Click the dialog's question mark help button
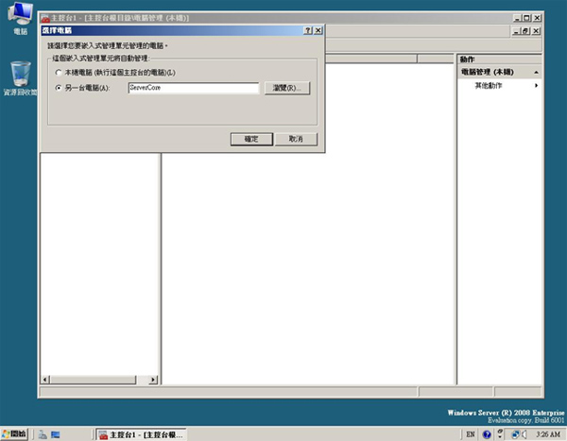The image size is (567, 441). pyautogui.click(x=307, y=31)
